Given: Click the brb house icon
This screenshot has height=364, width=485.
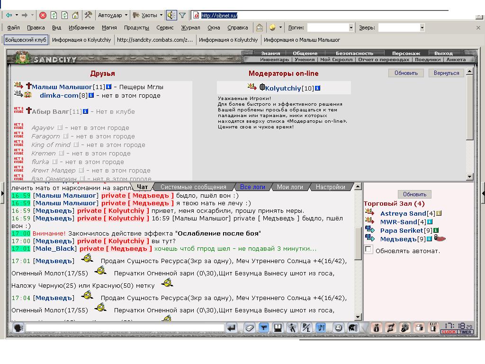Looking at the screenshot, I should tap(259, 27).
